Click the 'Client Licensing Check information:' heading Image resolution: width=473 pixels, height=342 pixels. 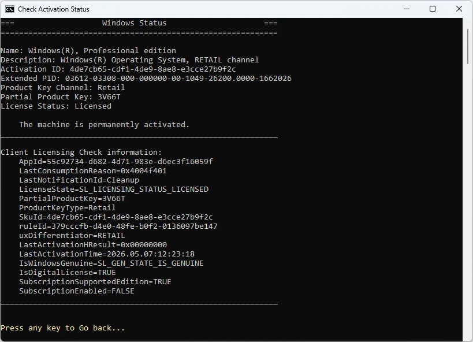pos(81,152)
